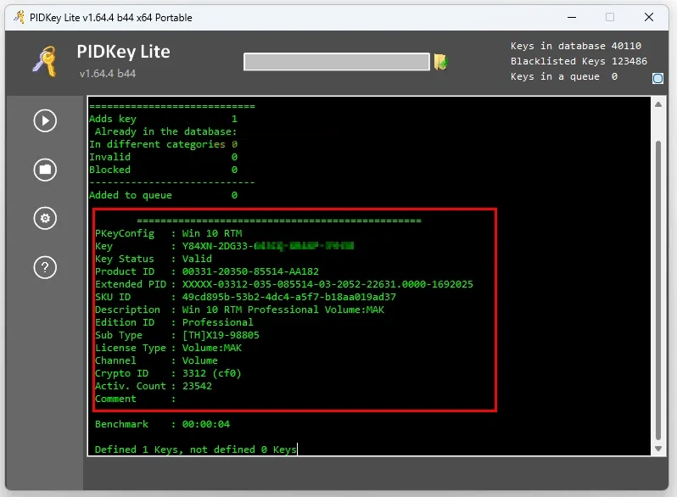The image size is (677, 497).
Task: Click the key value starting Y84XN-2DG33
Action: pos(268,246)
